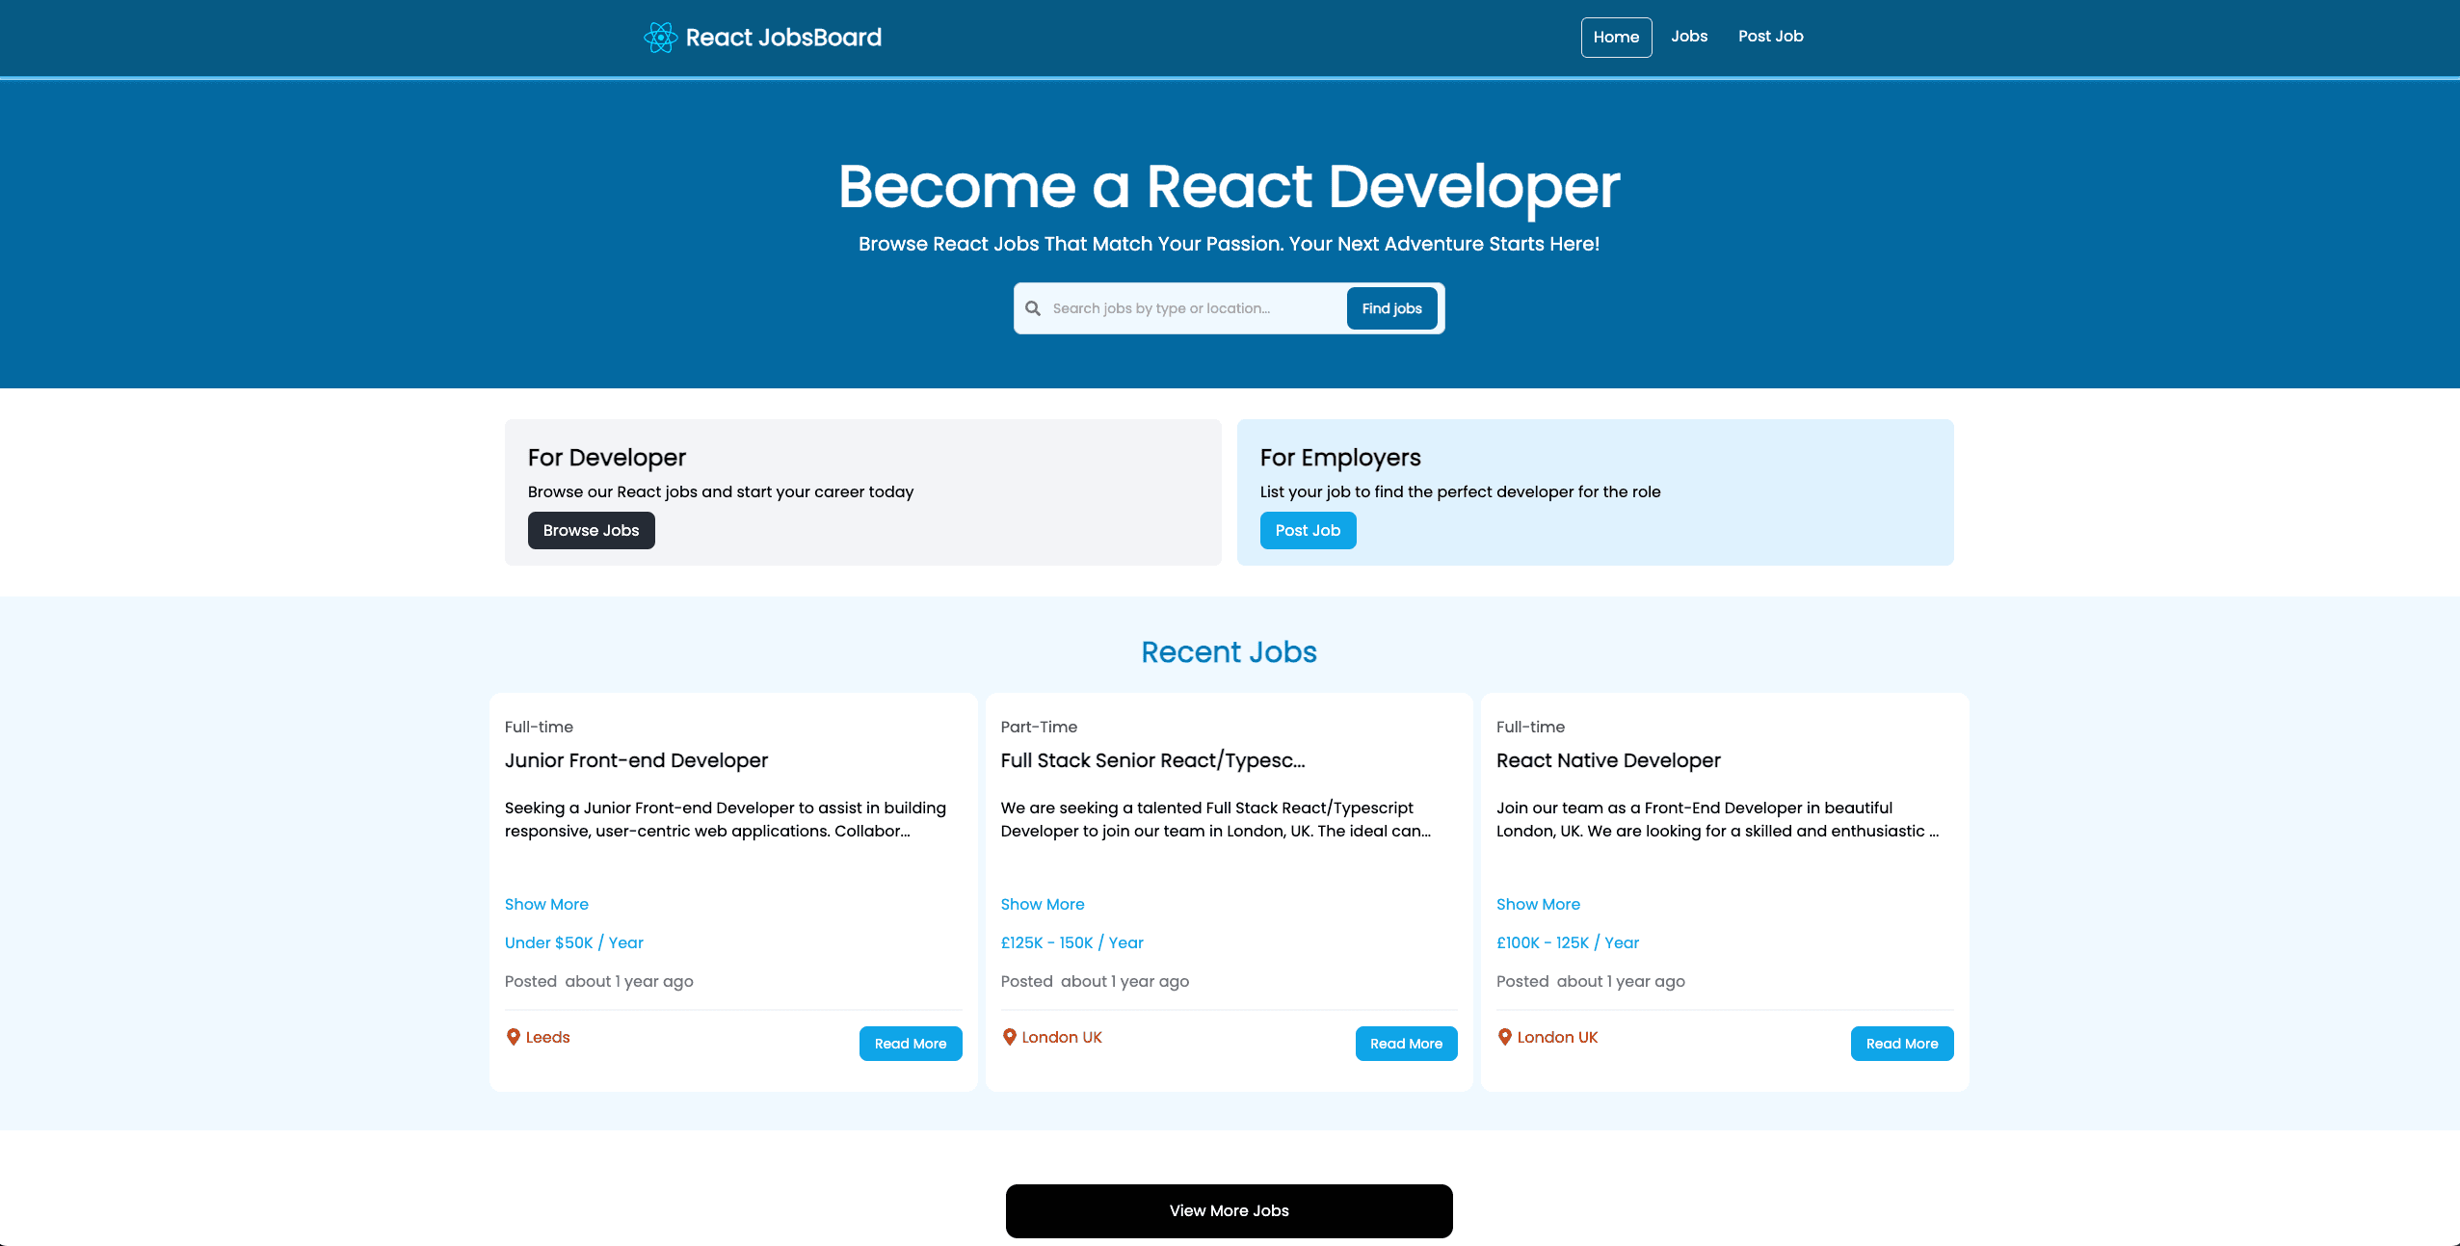The image size is (2460, 1246).
Task: Open the Home nav item
Action: click(x=1616, y=38)
